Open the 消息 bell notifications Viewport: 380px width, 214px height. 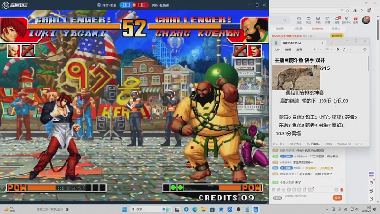click(337, 20)
